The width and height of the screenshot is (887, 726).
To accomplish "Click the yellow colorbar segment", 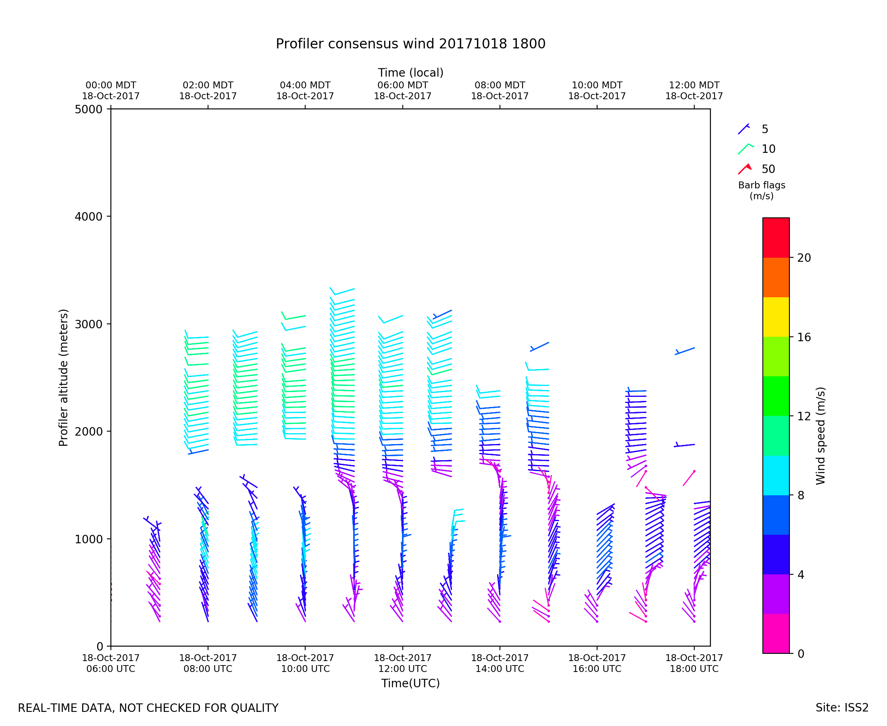I will [x=776, y=317].
